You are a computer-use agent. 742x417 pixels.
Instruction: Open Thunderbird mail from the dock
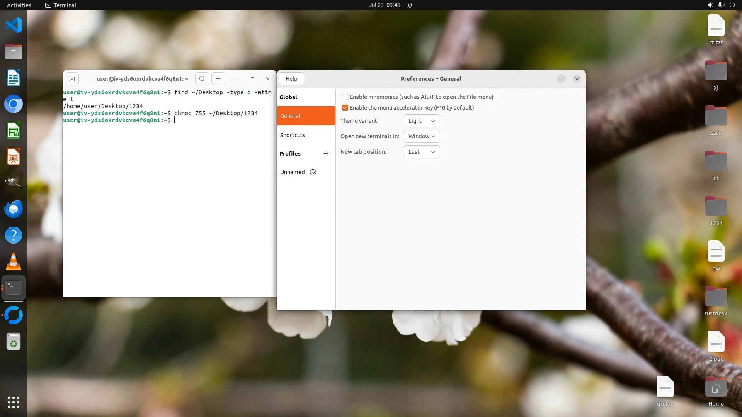pos(14,209)
